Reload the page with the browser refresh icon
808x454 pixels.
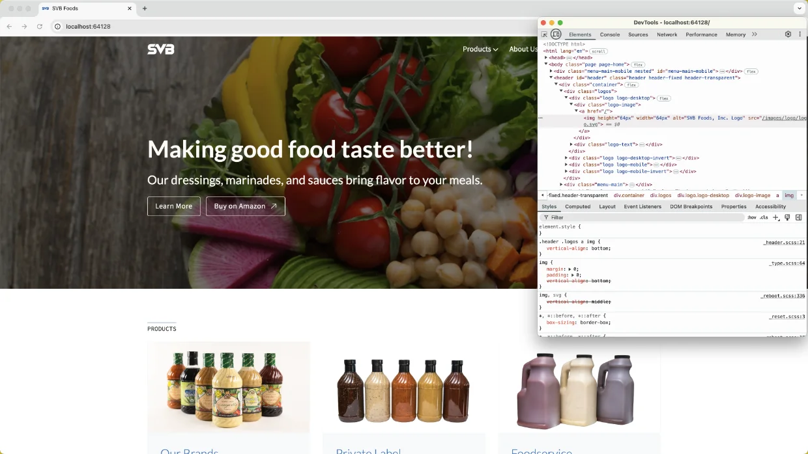click(x=40, y=27)
